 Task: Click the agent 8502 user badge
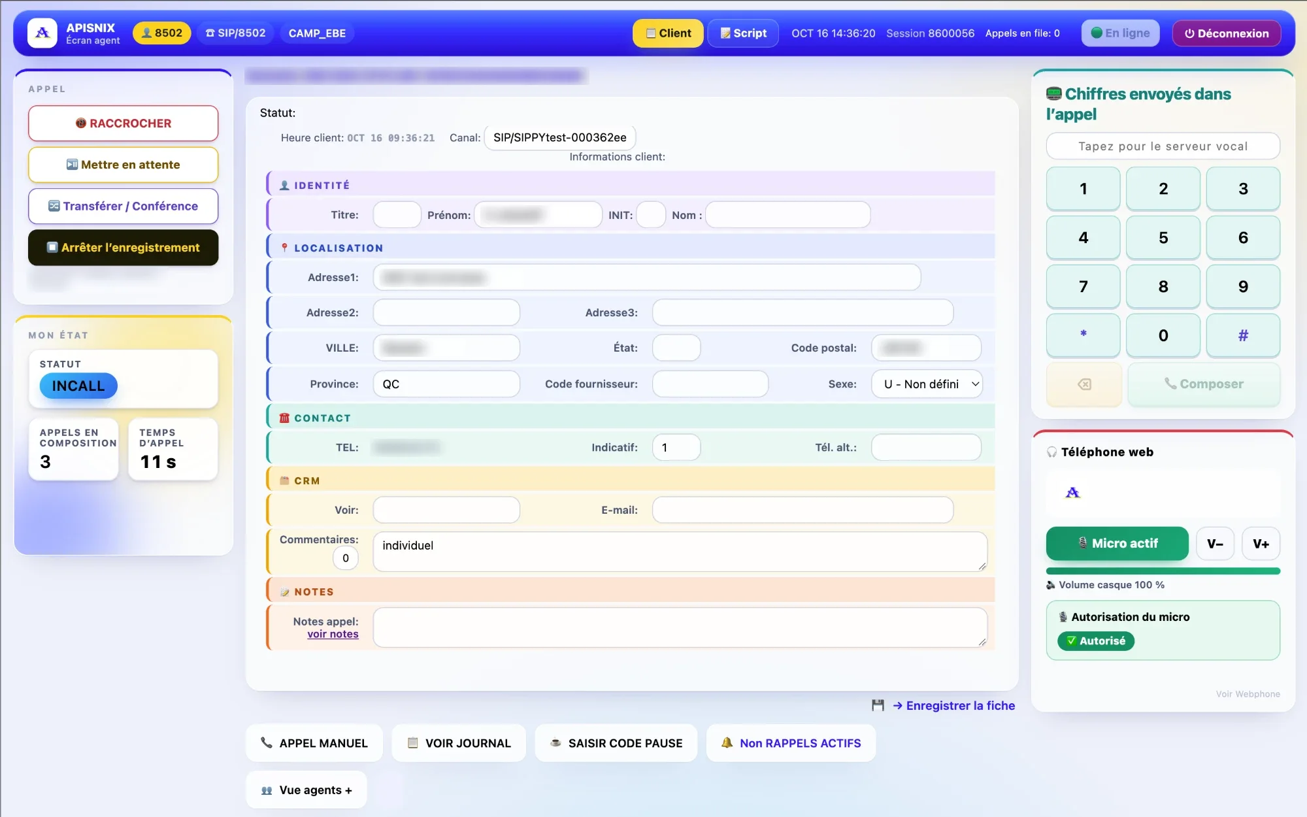click(161, 33)
